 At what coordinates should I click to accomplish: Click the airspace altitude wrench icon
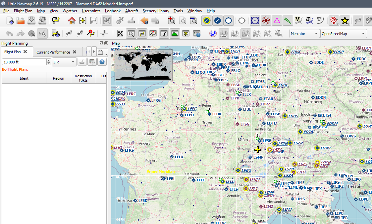click(x=278, y=34)
